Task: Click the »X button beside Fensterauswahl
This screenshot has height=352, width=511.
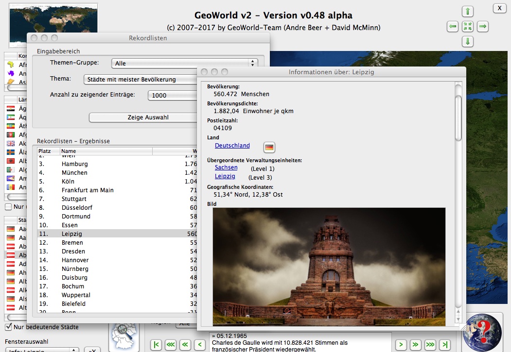Action: tap(92, 350)
